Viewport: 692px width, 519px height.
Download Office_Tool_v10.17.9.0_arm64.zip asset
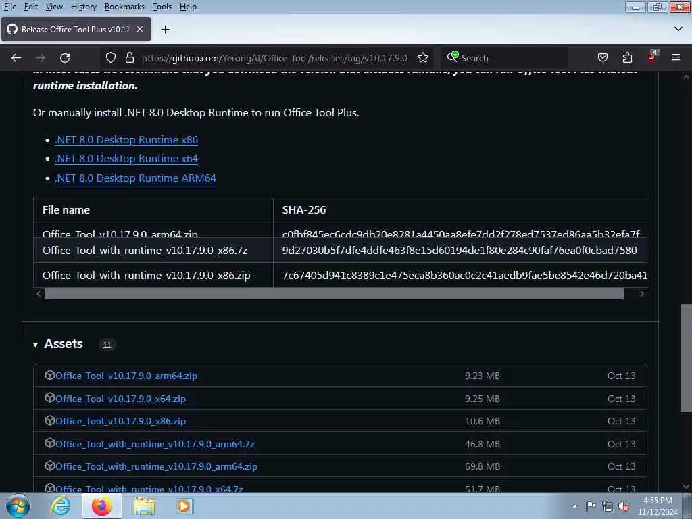126,376
